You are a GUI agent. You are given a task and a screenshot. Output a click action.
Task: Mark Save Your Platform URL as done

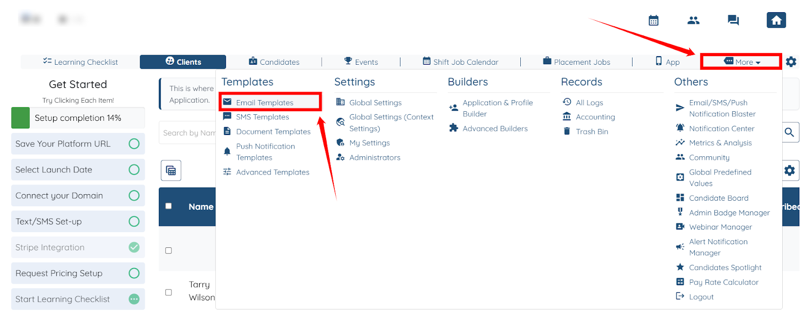[134, 144]
